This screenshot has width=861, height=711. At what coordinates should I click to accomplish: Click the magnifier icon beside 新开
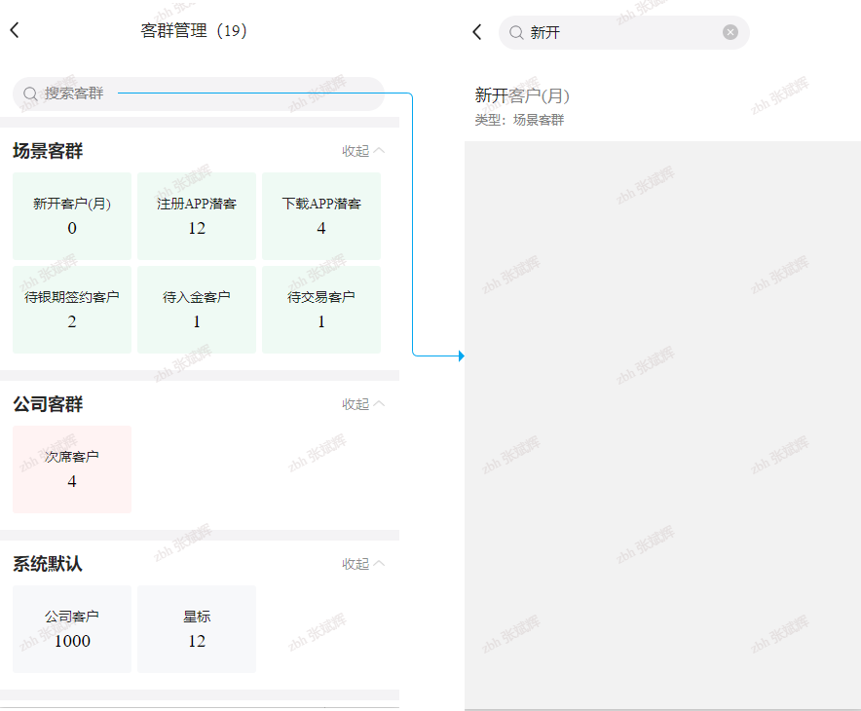pyautogui.click(x=516, y=33)
